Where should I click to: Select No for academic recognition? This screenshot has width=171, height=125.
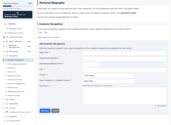click(x=44, y=32)
